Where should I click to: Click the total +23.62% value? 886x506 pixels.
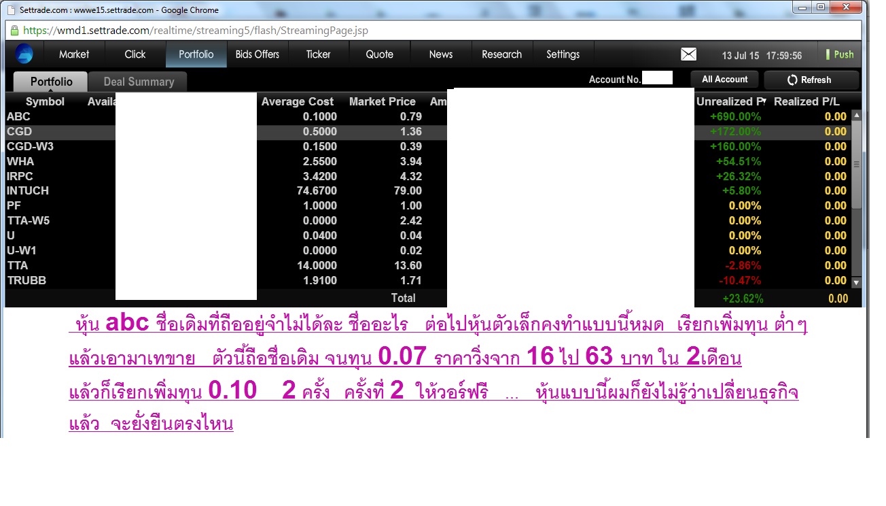pyautogui.click(x=743, y=299)
